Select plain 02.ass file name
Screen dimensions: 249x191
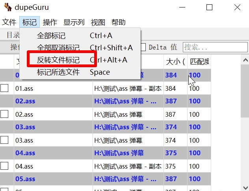(24, 114)
